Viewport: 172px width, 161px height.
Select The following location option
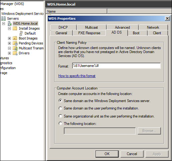point(60,123)
